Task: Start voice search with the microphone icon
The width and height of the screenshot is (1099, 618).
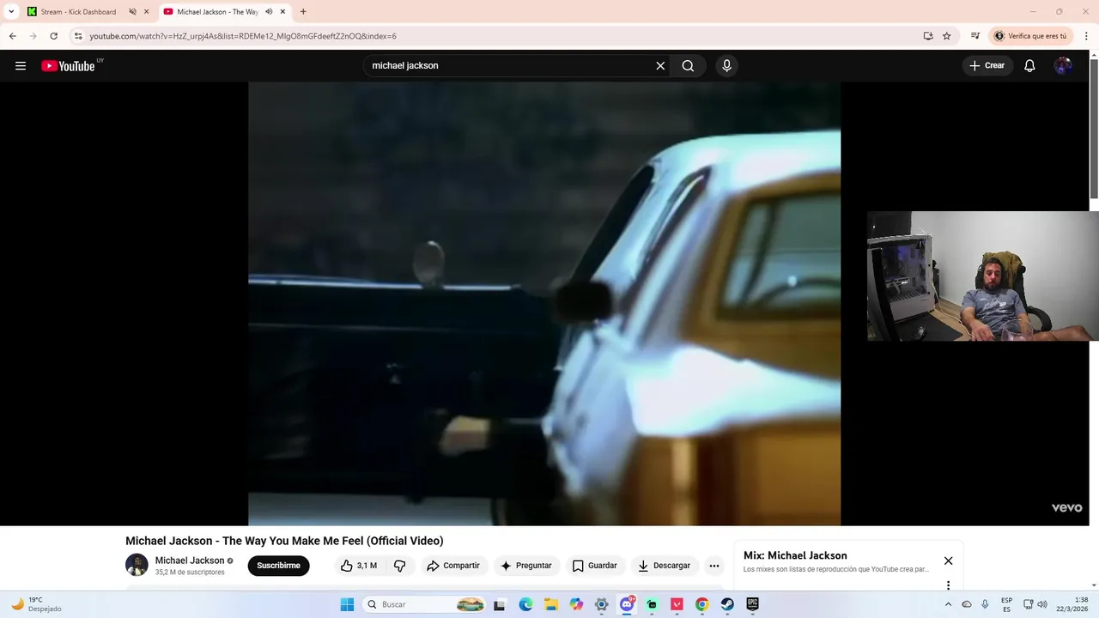Action: point(727,66)
